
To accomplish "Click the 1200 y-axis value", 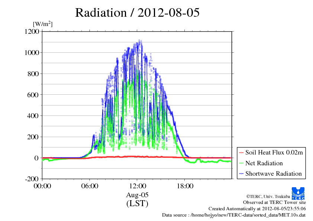I will (x=32, y=32).
